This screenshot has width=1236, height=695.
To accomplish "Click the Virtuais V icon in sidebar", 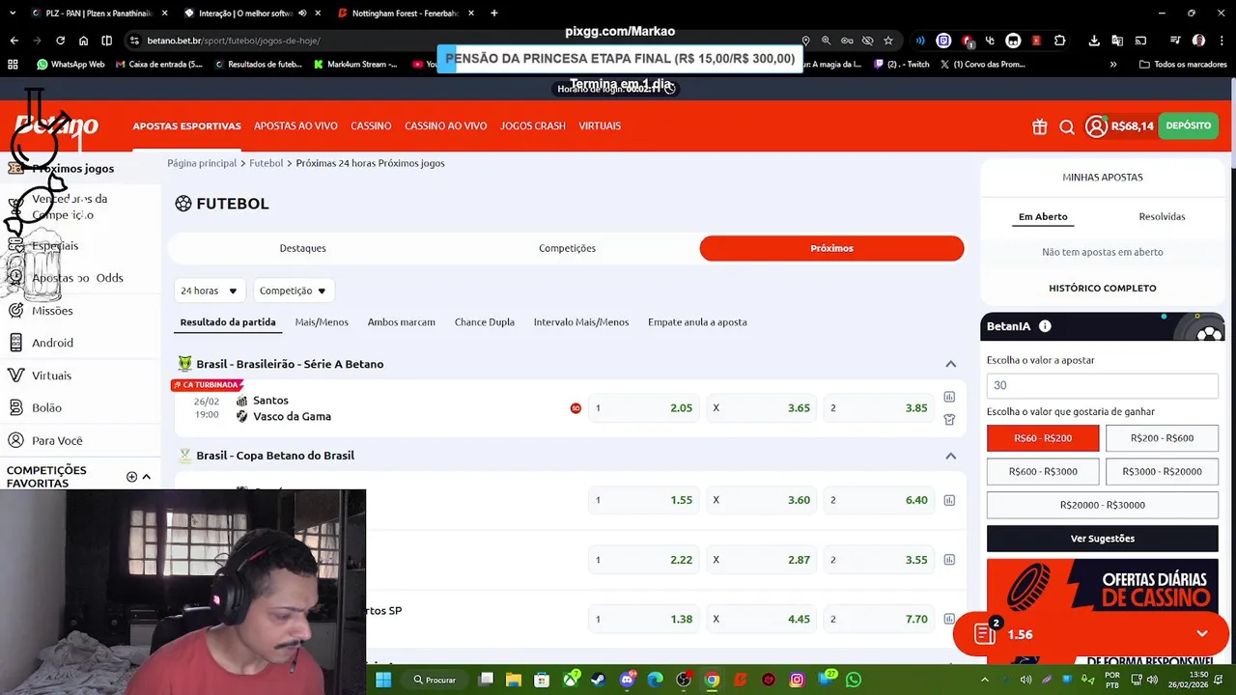I will tap(15, 375).
